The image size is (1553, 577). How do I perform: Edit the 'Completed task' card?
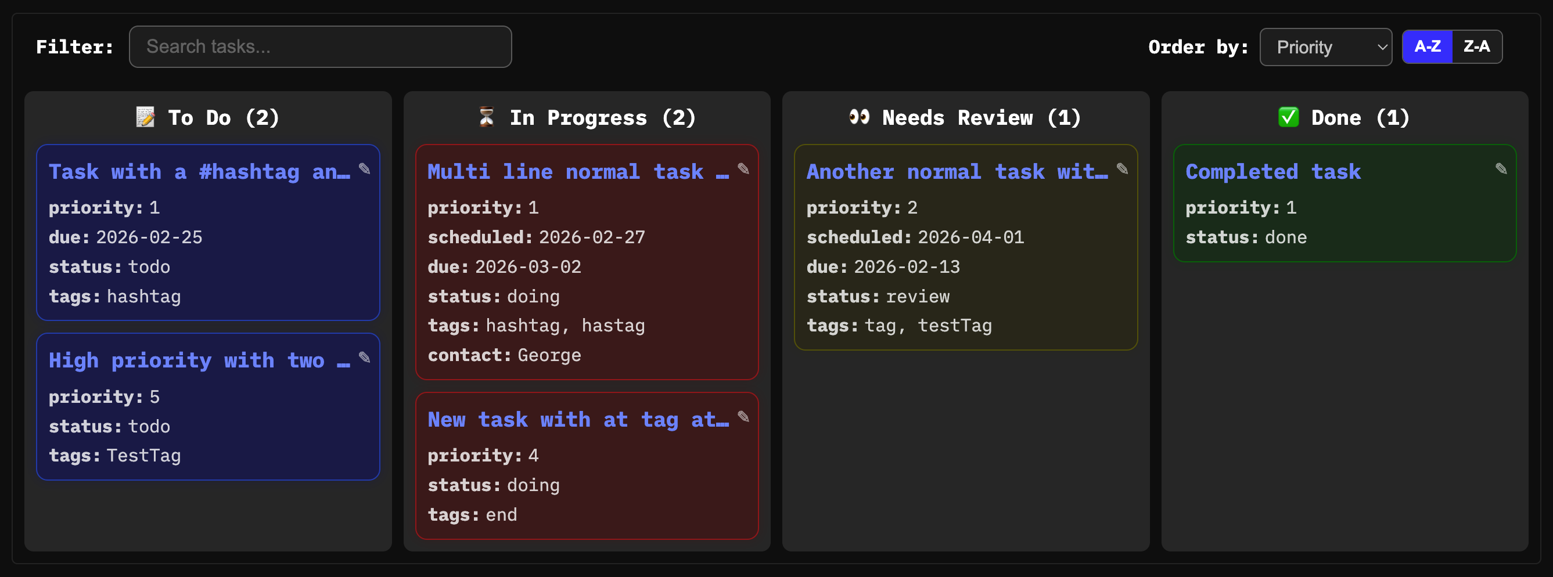click(x=1501, y=169)
